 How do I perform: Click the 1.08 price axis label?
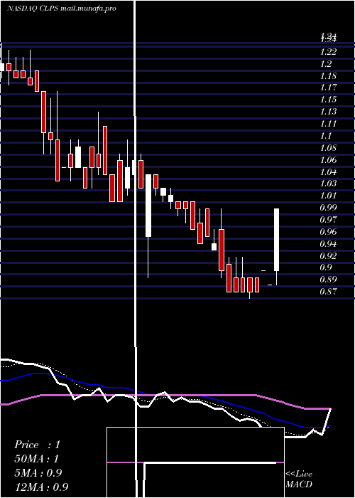[x=328, y=147]
